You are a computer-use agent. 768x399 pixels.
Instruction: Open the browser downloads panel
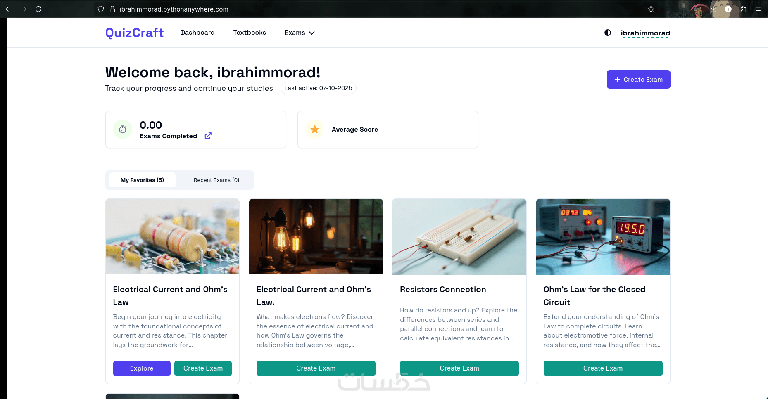point(713,9)
